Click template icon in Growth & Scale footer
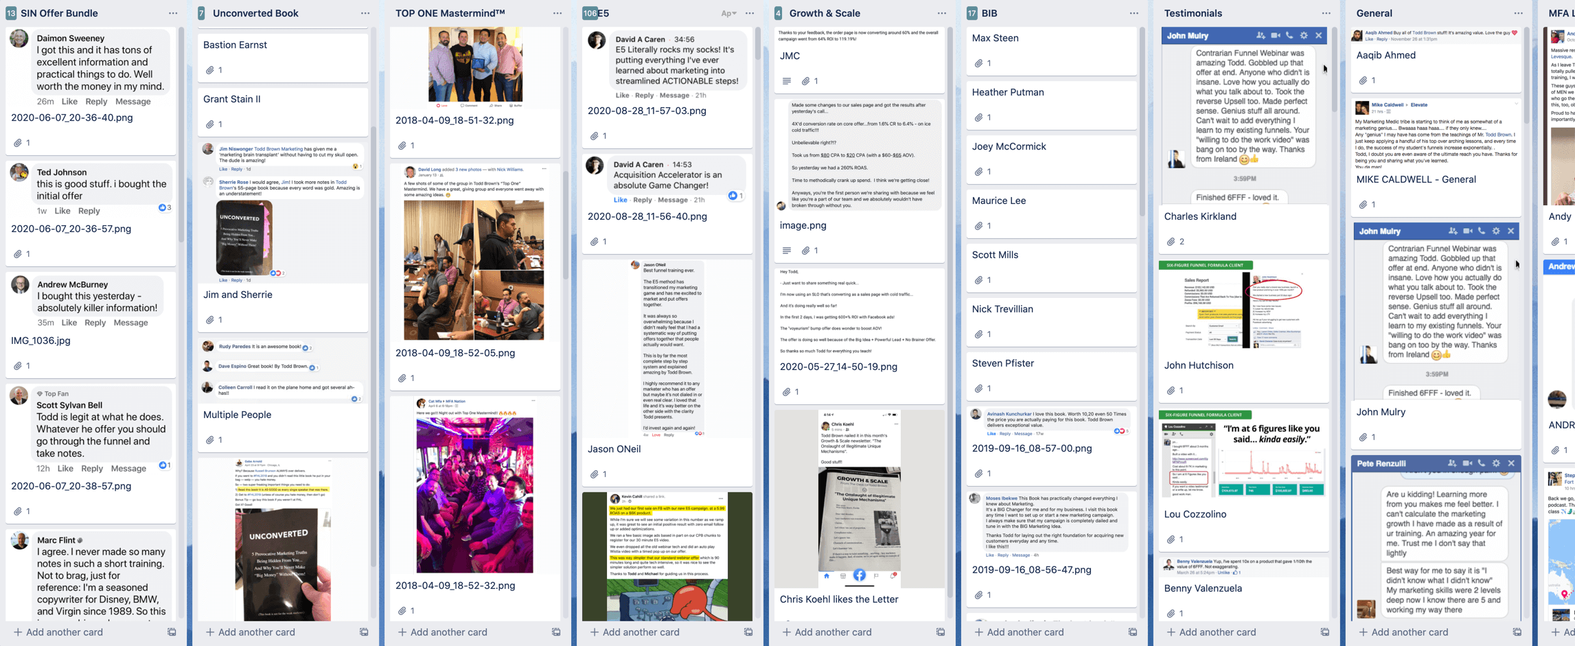 [x=941, y=632]
